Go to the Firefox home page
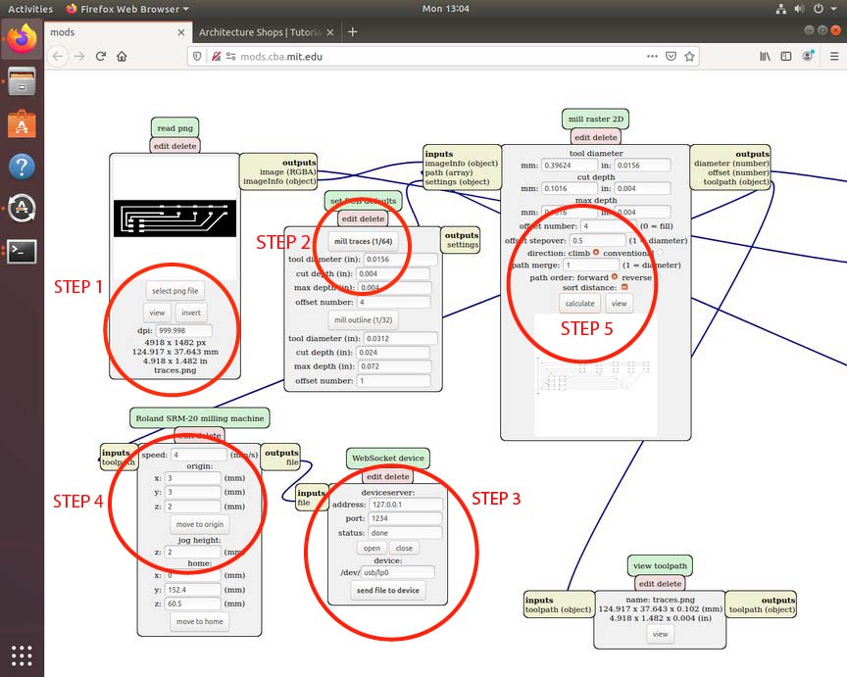Image resolution: width=847 pixels, height=677 pixels. pos(122,57)
